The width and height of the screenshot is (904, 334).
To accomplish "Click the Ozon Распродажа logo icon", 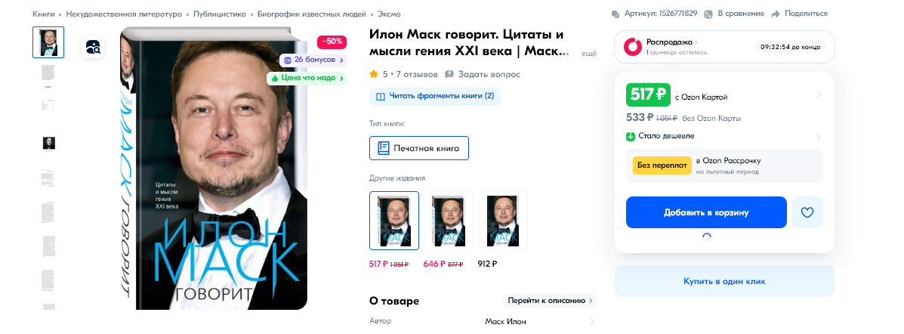I will click(634, 46).
